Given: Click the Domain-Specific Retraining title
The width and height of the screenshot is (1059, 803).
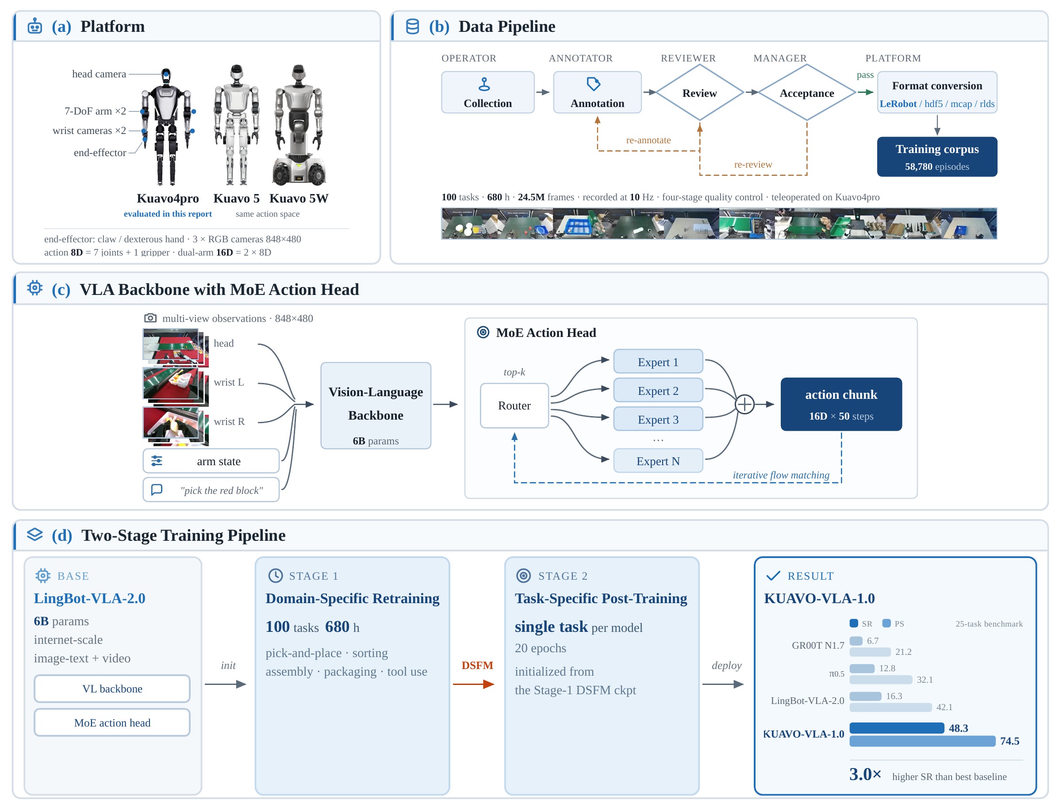Looking at the screenshot, I should [x=353, y=598].
